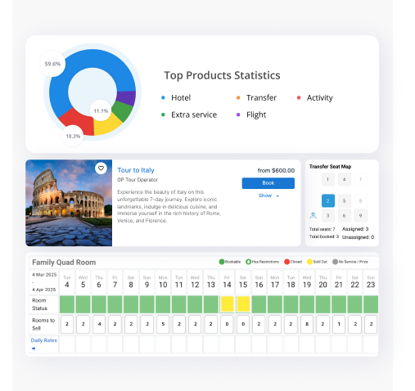
Task: Click the No Service / Price gray dot
Action: pos(335,262)
